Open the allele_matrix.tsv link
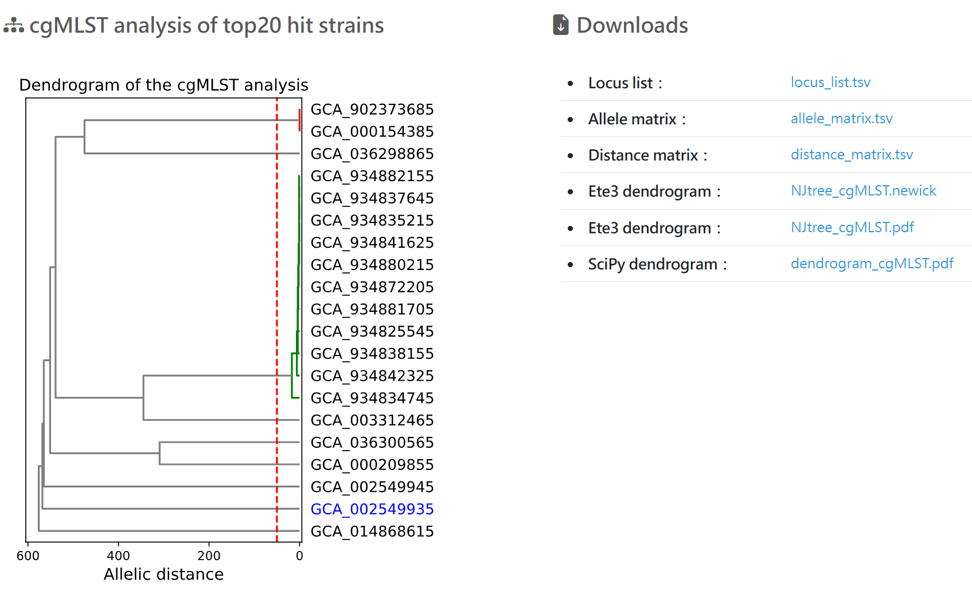This screenshot has height=614, width=972. pyautogui.click(x=841, y=119)
